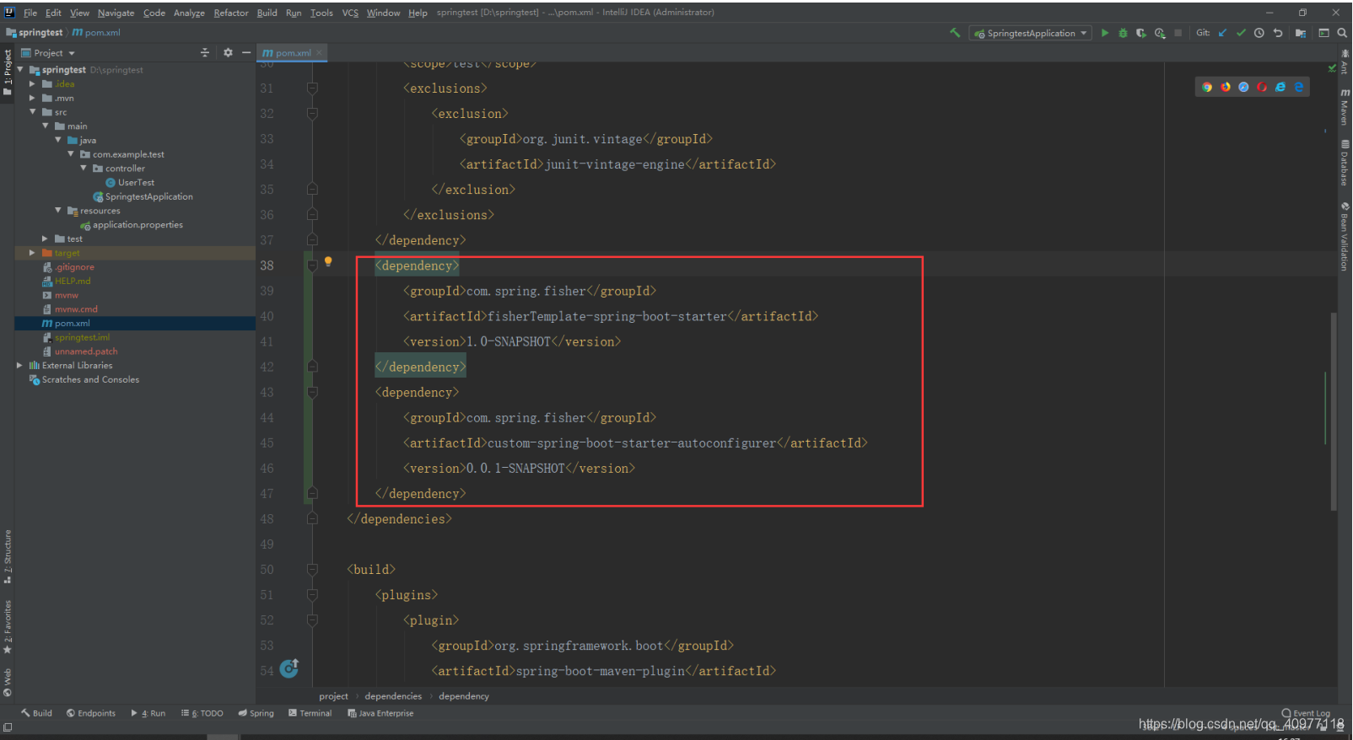The width and height of the screenshot is (1353, 740).
Task: Click the Git Update Project blue arrow icon
Action: (x=1222, y=33)
